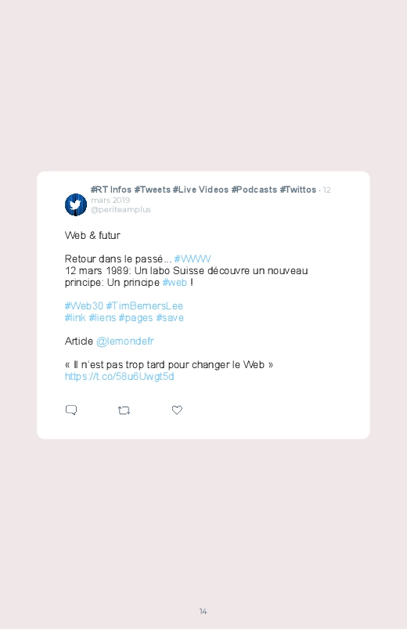Retweet using the arrows icon
The height and width of the screenshot is (629, 407).
(x=124, y=410)
